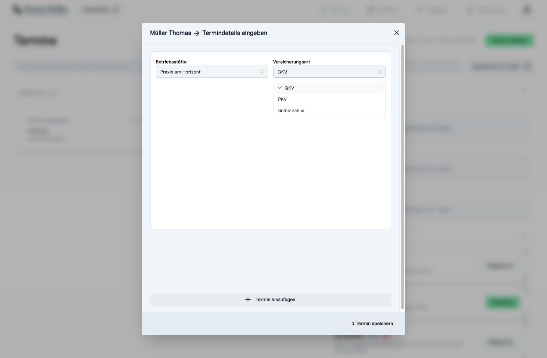Close the Termindetails eingeben dialog
The width and height of the screenshot is (547, 358).
click(396, 33)
